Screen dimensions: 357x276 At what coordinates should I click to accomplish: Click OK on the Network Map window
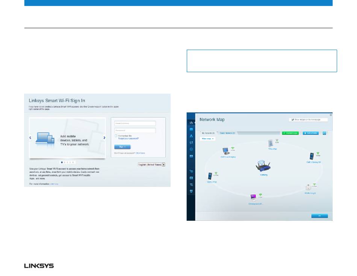pyautogui.click(x=319, y=216)
